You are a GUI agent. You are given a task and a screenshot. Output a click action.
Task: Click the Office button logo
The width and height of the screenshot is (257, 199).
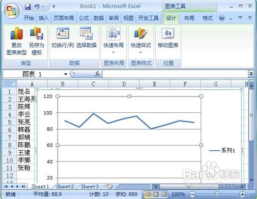[11, 11]
